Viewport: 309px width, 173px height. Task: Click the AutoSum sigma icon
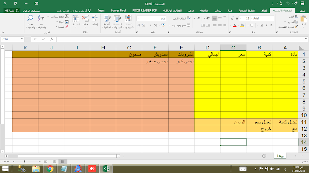coord(67,17)
